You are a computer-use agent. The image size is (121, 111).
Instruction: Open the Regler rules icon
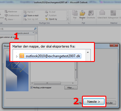pos(82,13)
